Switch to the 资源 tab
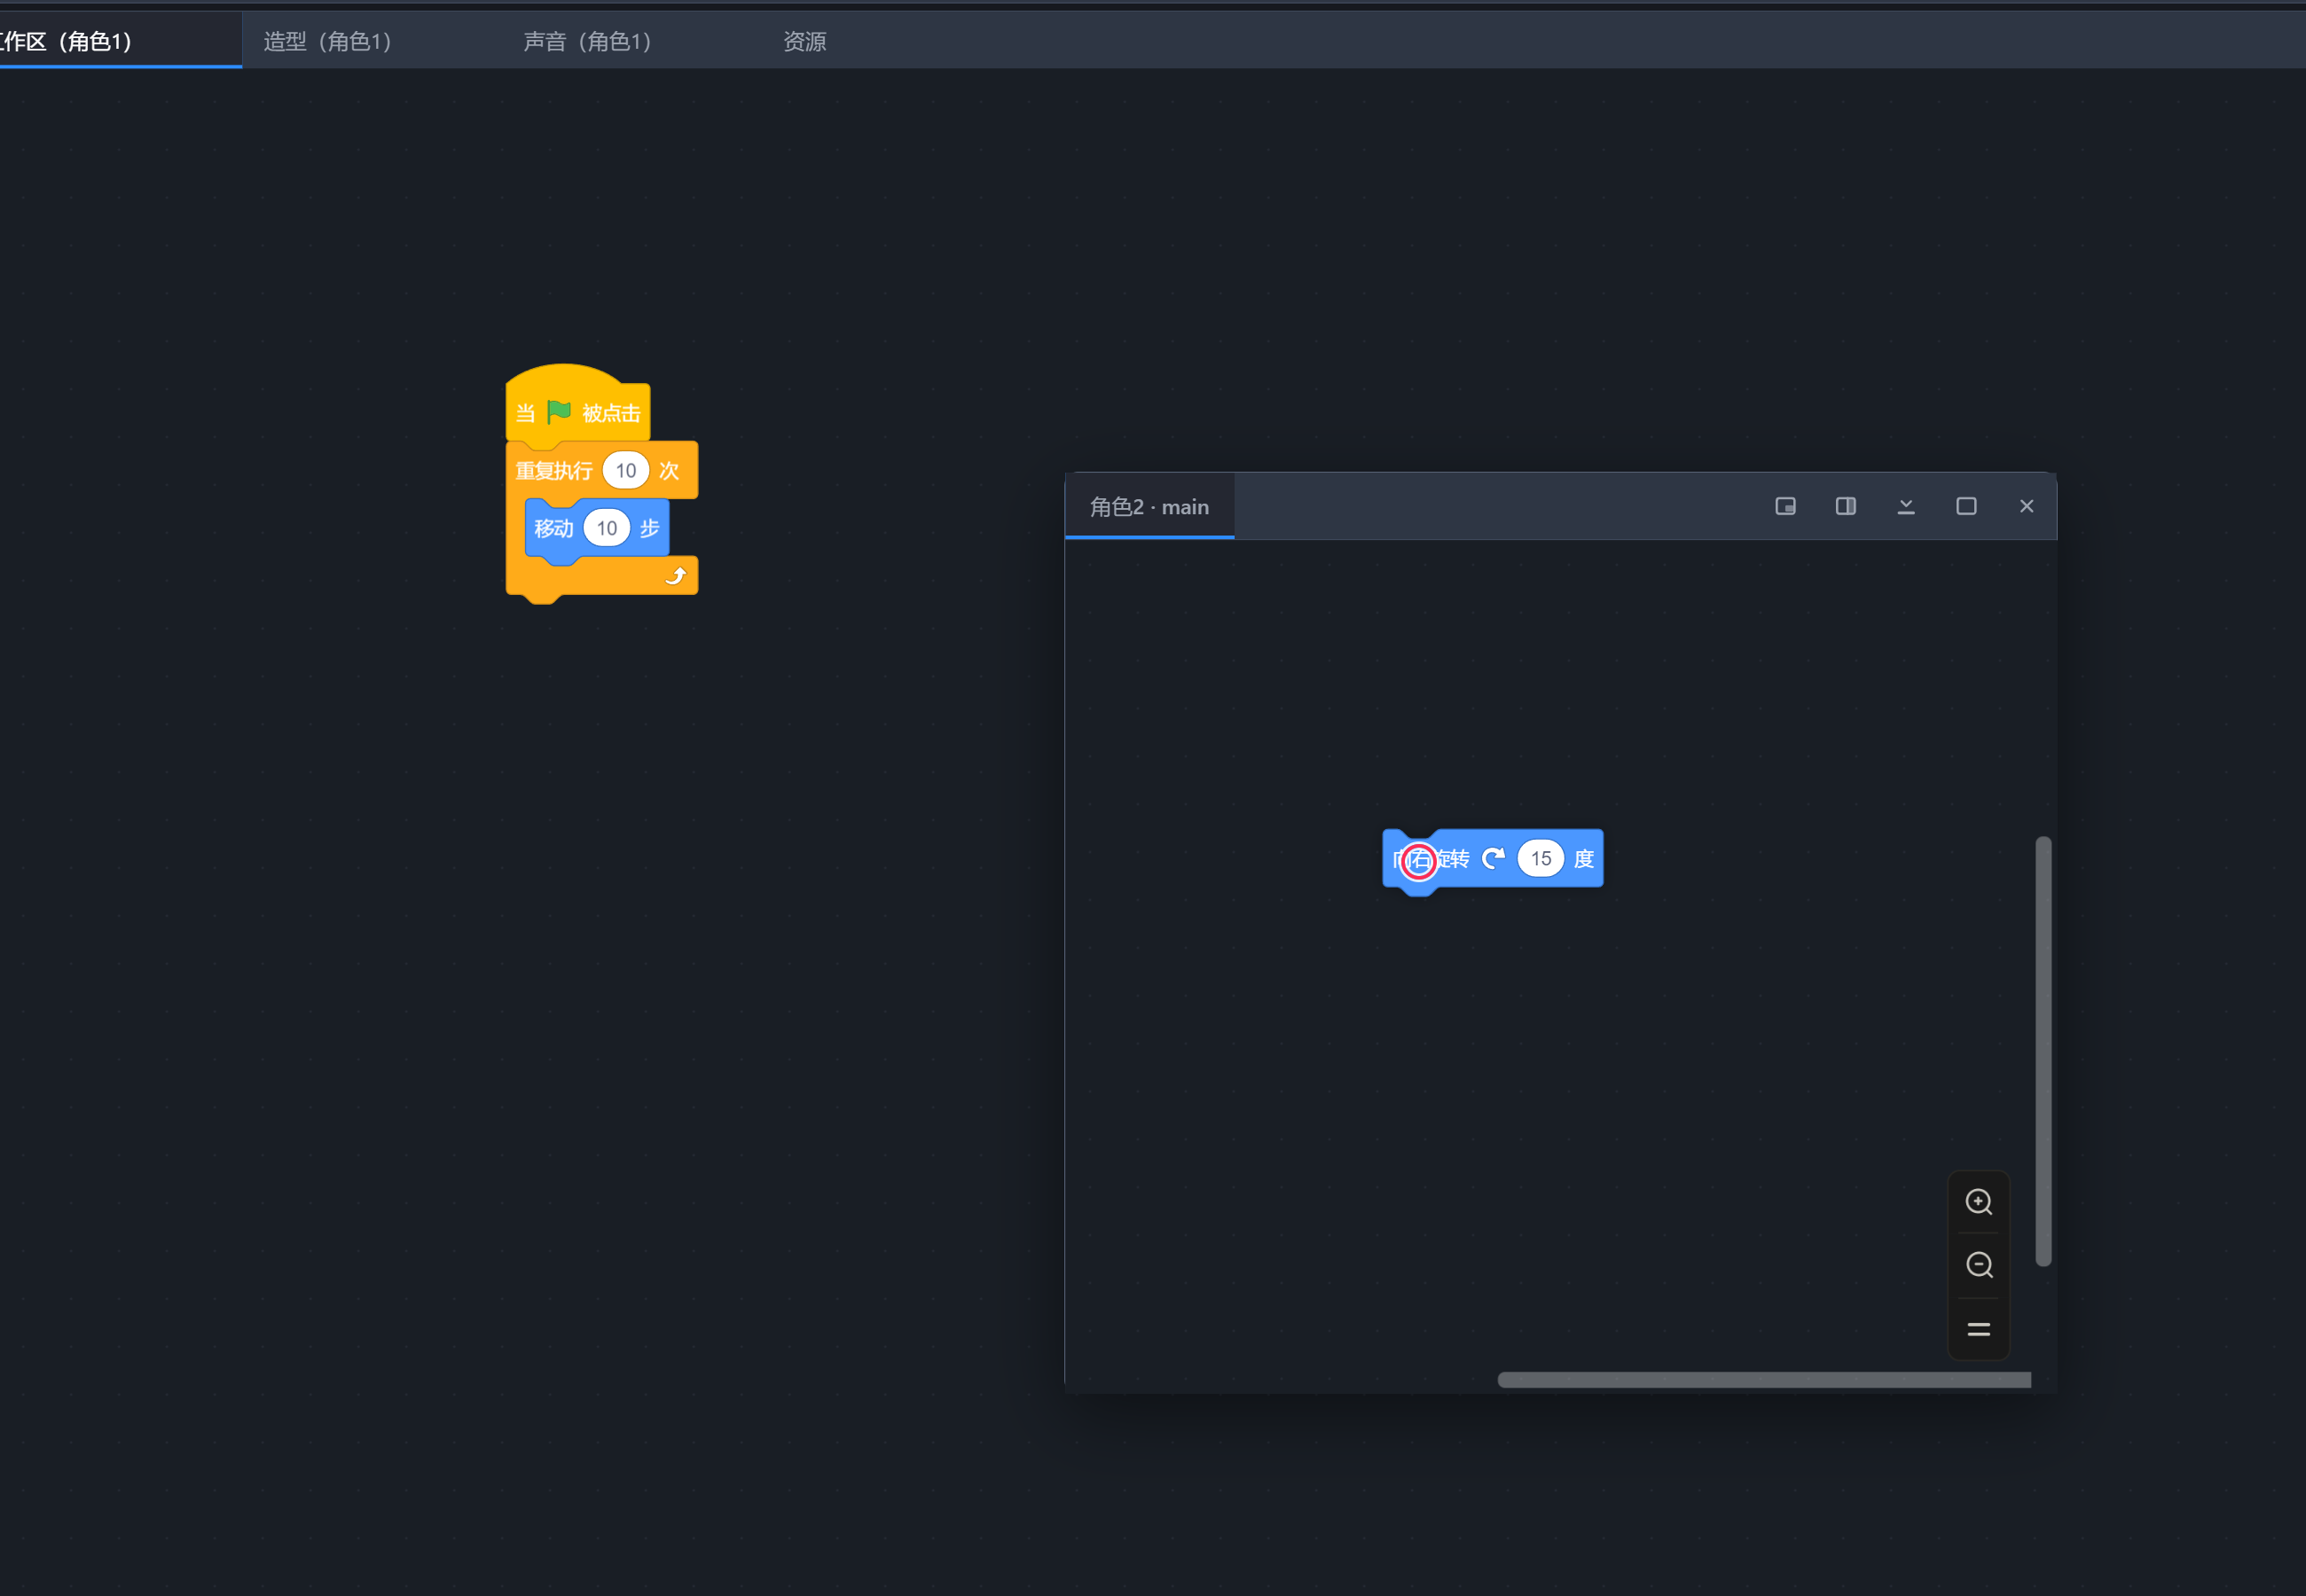This screenshot has height=1596, width=2306. point(805,41)
